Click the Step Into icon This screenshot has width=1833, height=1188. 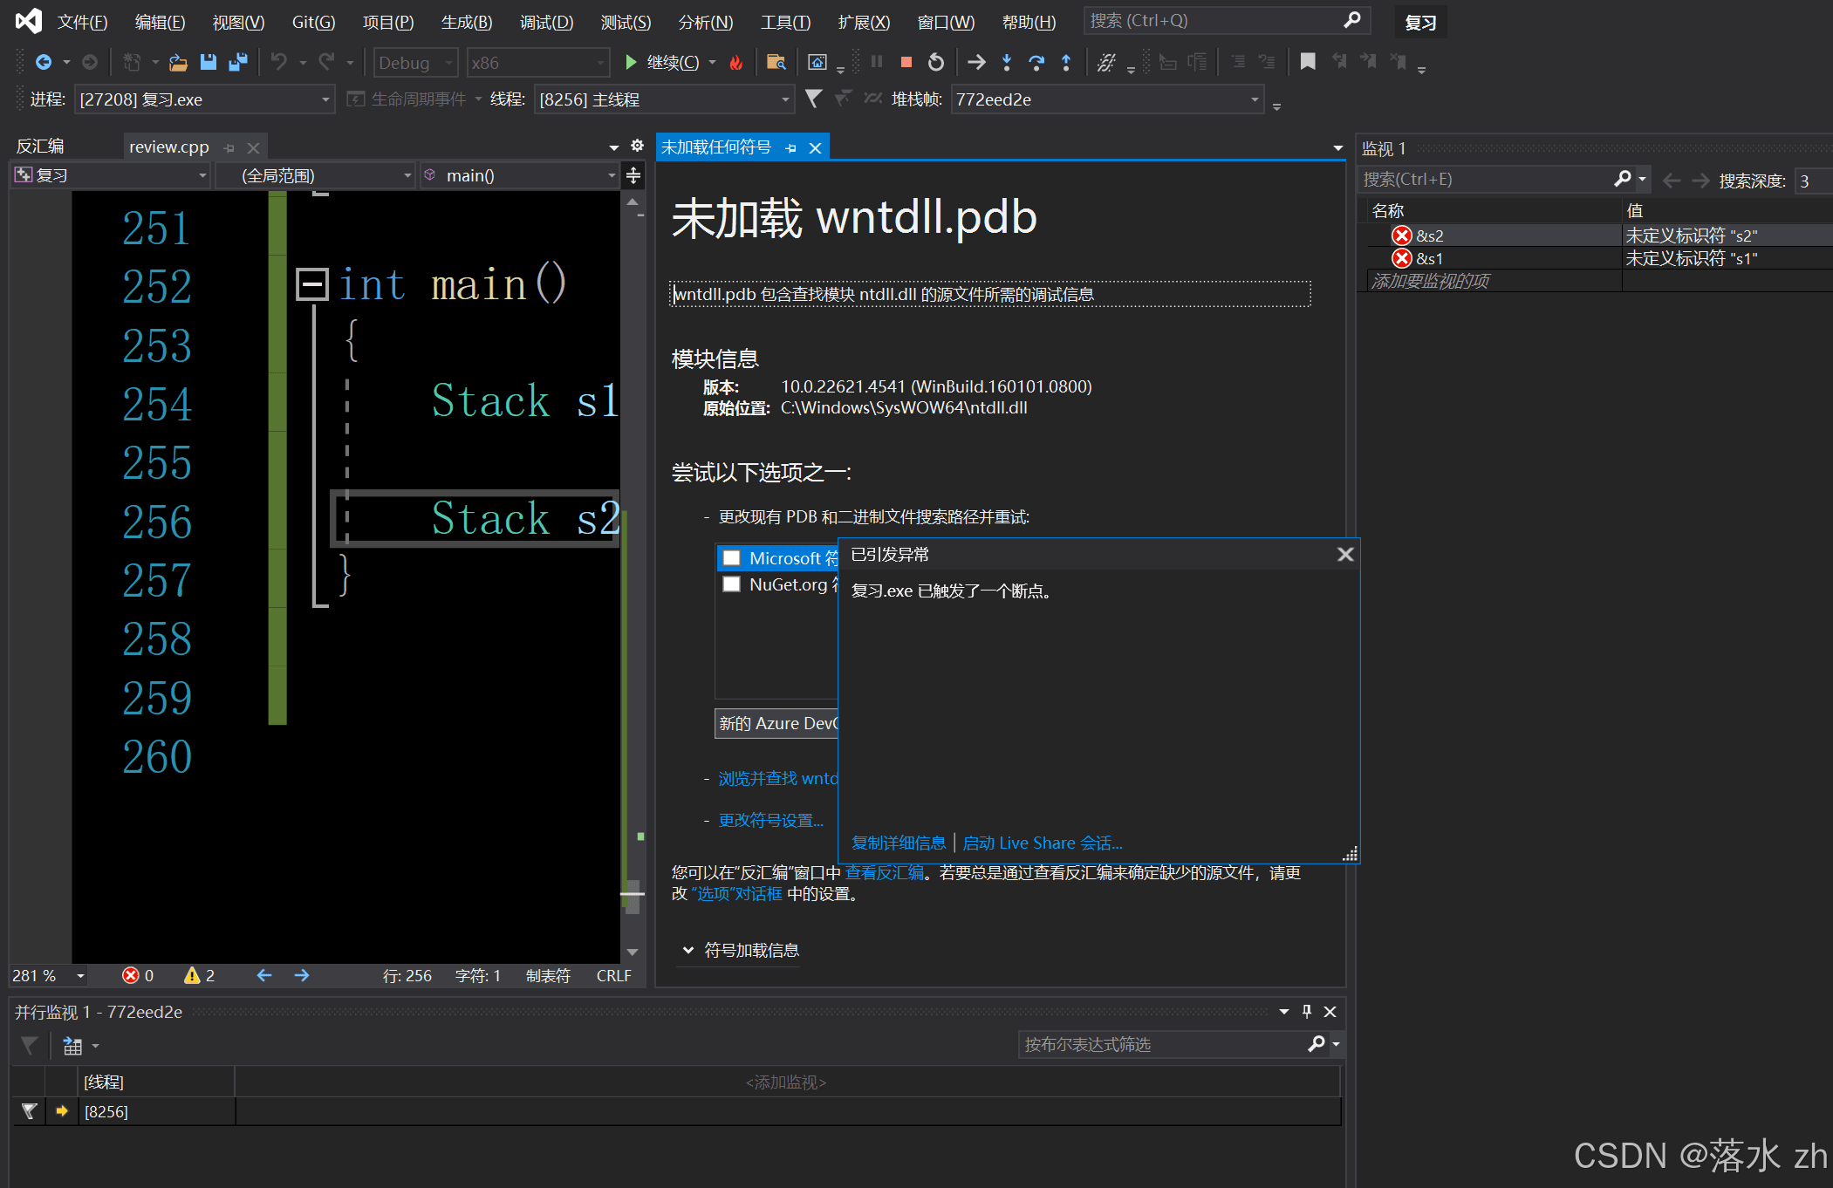(1007, 62)
